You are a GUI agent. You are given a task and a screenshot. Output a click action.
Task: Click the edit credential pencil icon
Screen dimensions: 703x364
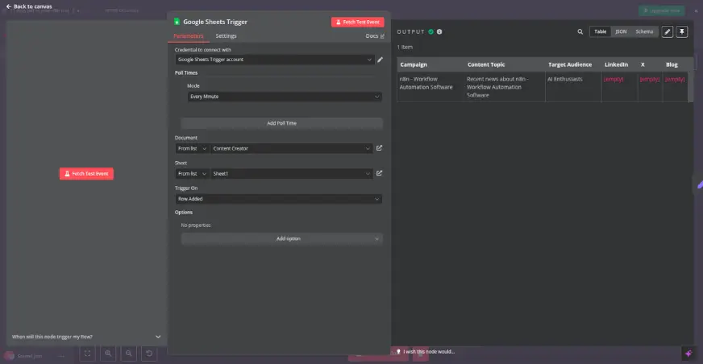tap(380, 60)
